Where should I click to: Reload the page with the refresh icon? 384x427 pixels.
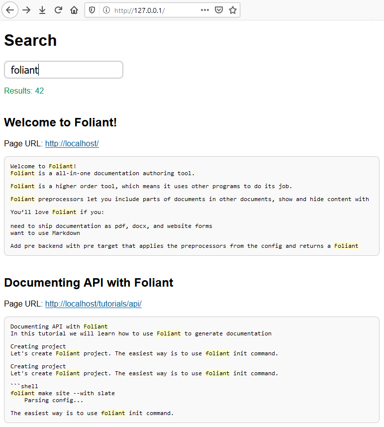tap(58, 10)
